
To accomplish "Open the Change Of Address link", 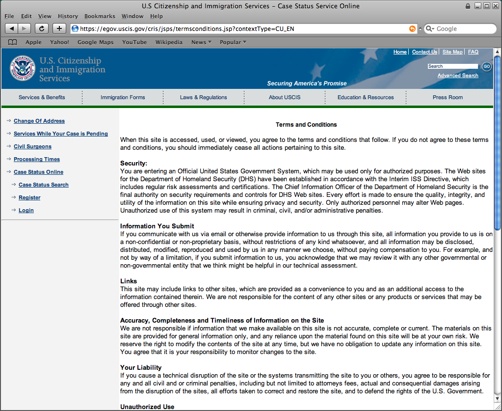I will [x=39, y=121].
